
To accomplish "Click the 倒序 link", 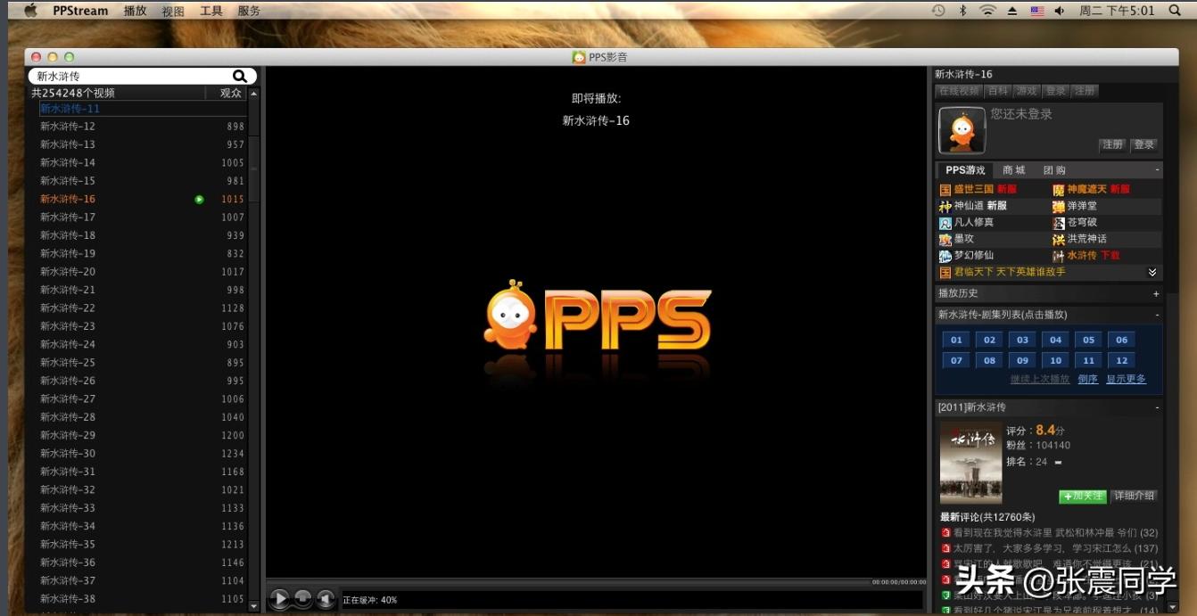I will 1087,379.
